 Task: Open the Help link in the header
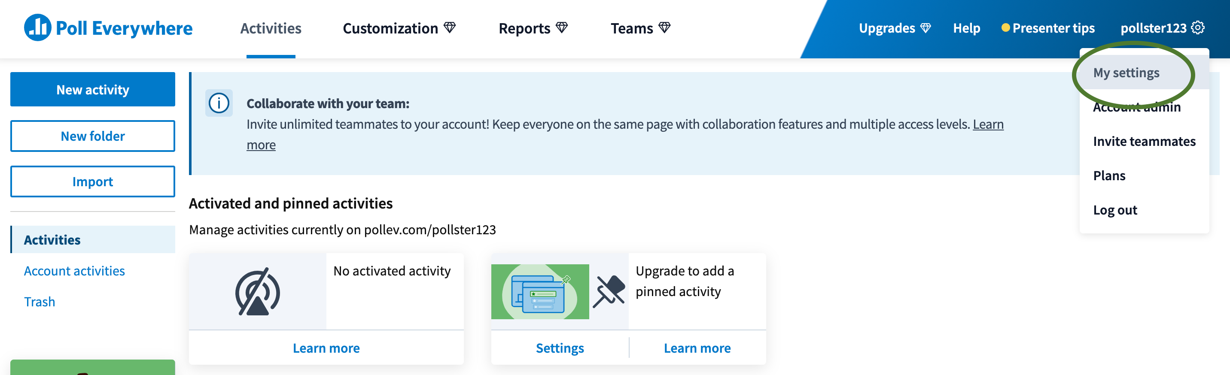(x=966, y=28)
